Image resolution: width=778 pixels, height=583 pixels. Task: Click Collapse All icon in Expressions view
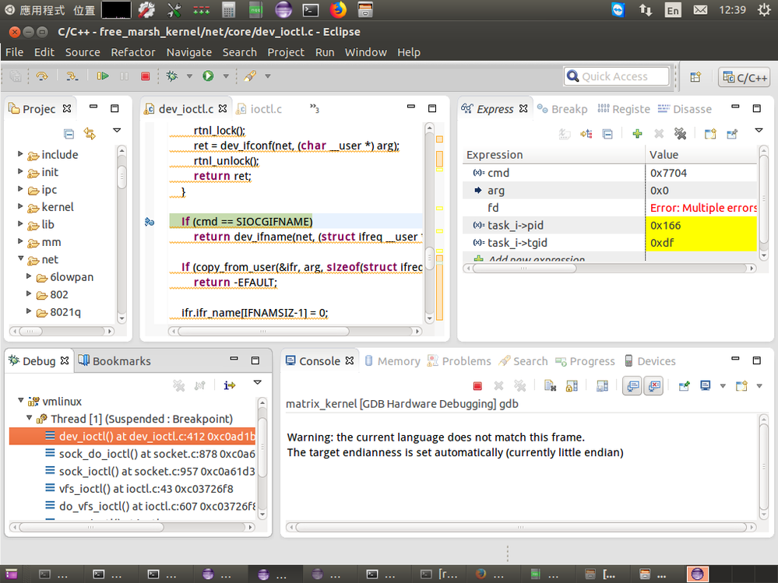[x=607, y=134]
